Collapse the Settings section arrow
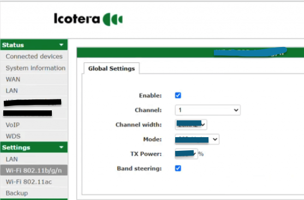 click(x=61, y=148)
